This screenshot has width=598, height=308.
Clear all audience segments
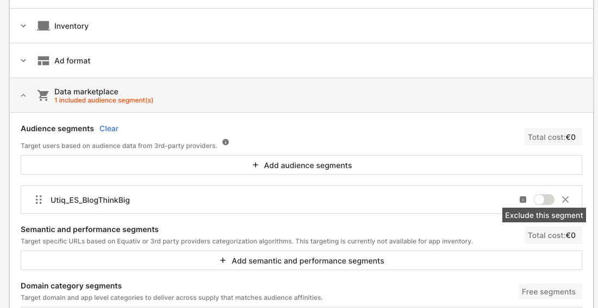coord(109,129)
